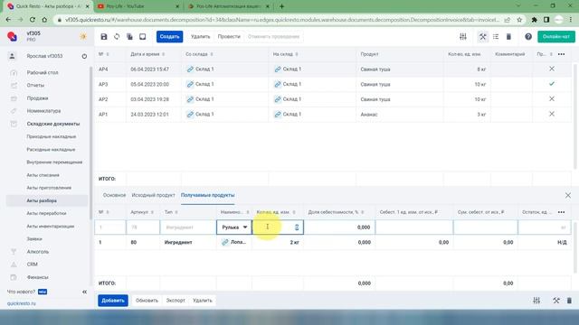Close the bottom details panel
The height and width of the screenshot is (325, 579).
point(568,195)
